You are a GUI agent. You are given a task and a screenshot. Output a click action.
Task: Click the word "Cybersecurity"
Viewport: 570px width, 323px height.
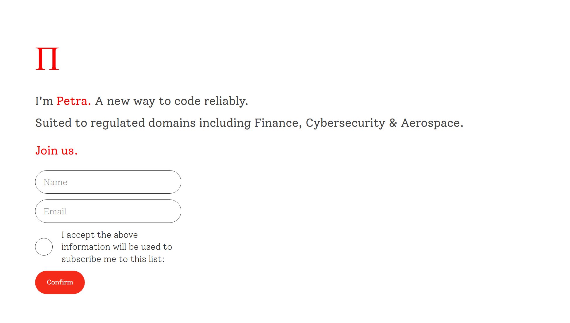point(345,123)
